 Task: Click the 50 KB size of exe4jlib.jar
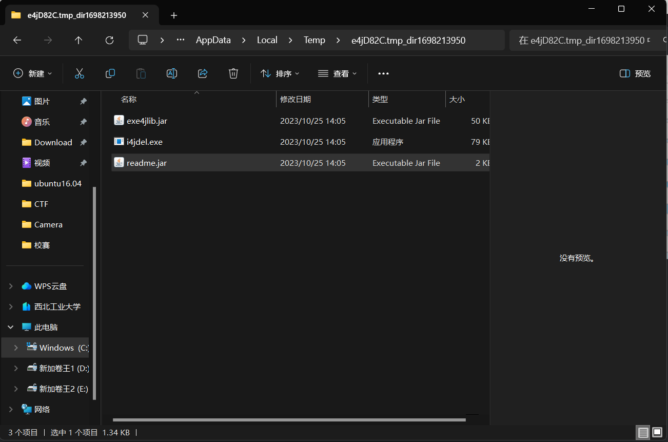[x=480, y=121]
